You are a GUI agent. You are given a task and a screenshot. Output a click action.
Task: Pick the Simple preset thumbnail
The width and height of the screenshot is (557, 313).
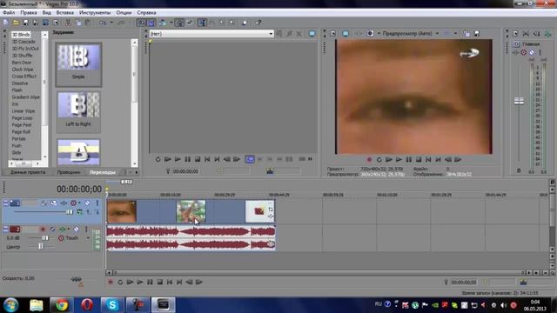[78, 63]
